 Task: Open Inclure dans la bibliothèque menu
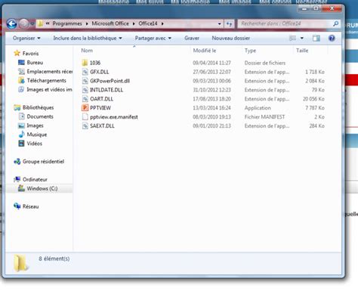88,38
